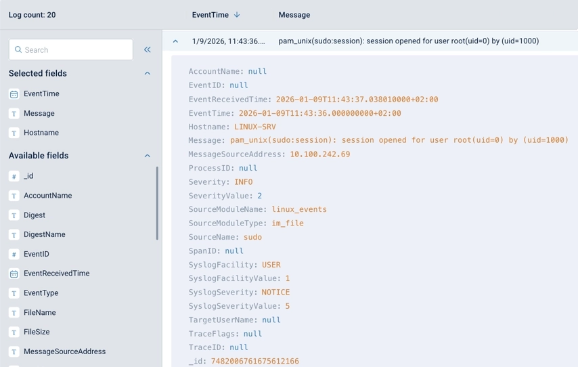Click number type icon beside EventID field

pyautogui.click(x=14, y=254)
